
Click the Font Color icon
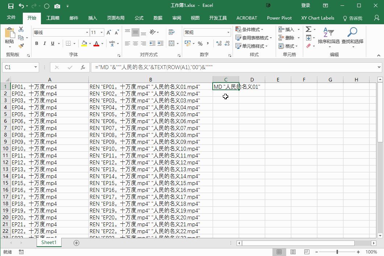96,43
